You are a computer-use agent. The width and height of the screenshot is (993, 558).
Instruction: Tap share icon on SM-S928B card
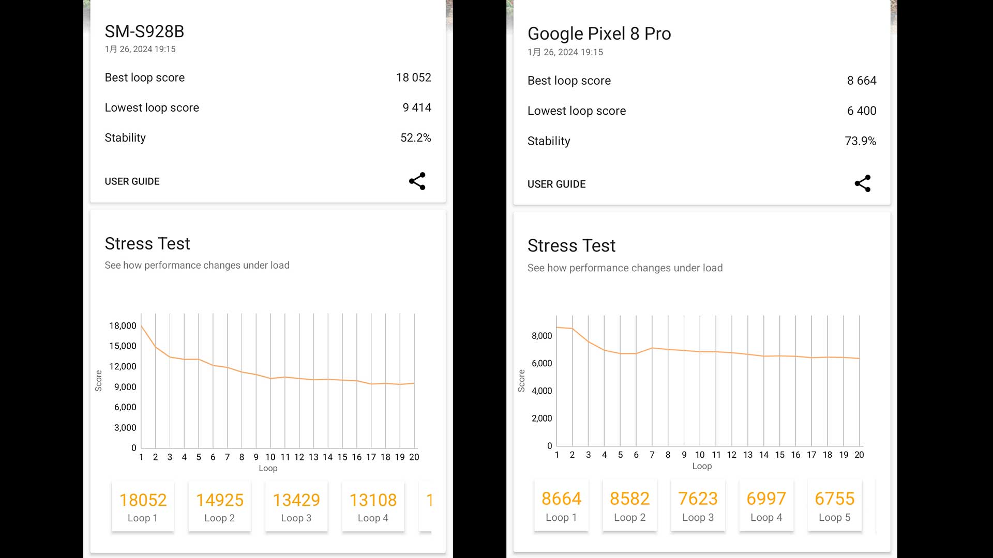[417, 181]
